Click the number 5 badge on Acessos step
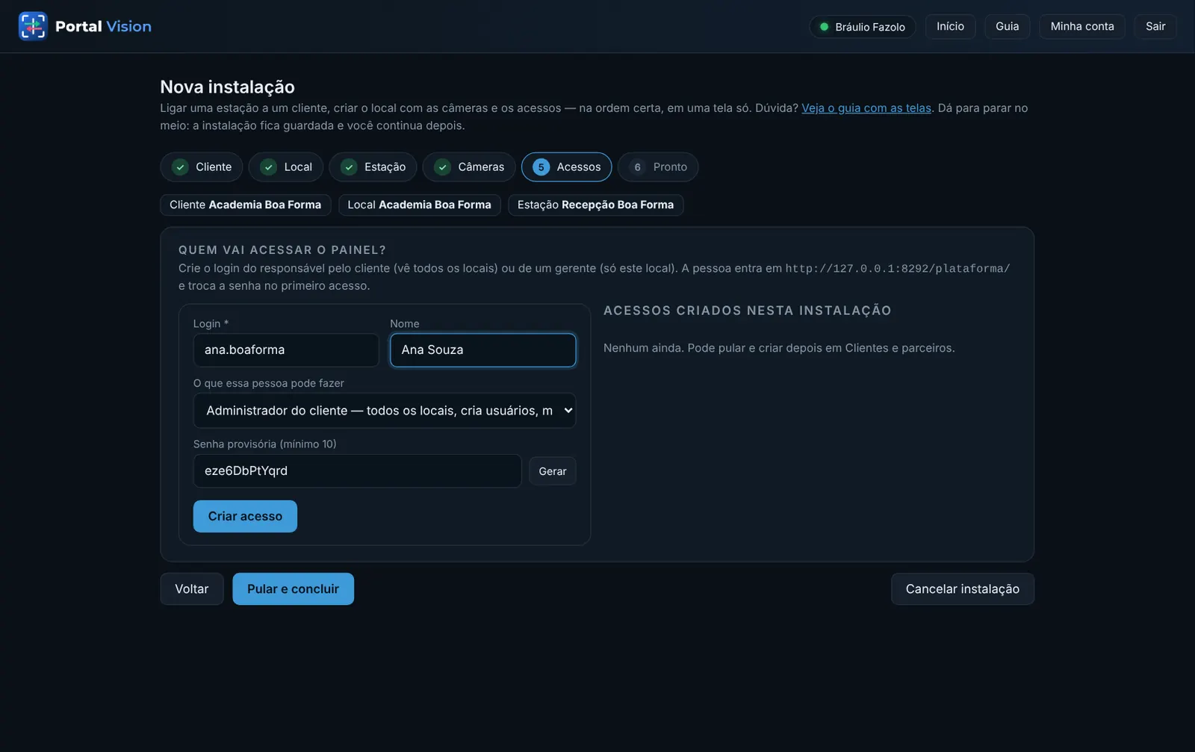1195x752 pixels. click(541, 167)
